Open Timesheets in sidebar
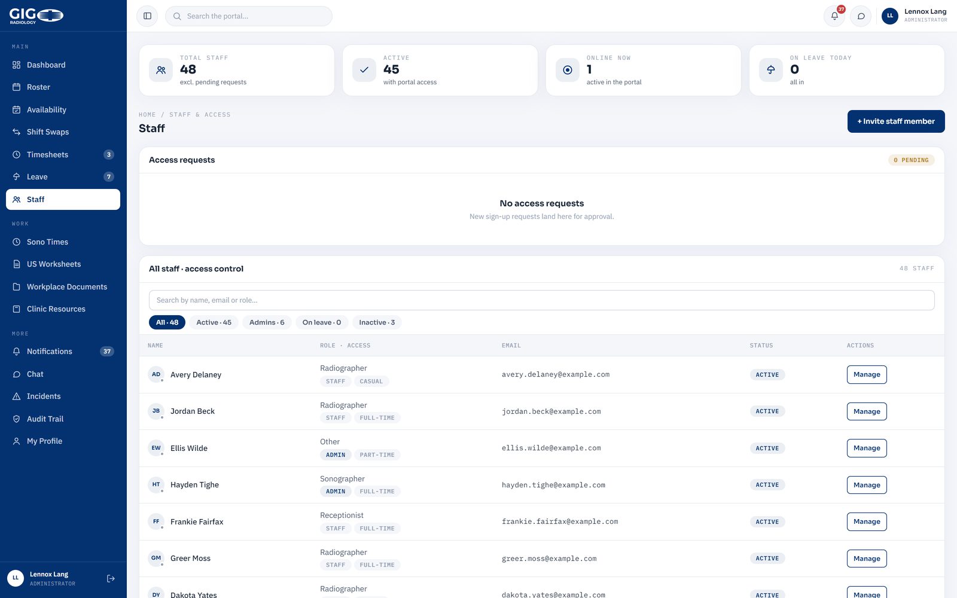This screenshot has width=957, height=598. point(63,154)
